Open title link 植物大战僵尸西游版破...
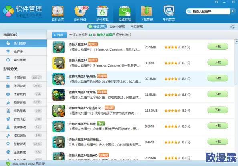The height and width of the screenshot is (166, 238). click(85, 140)
